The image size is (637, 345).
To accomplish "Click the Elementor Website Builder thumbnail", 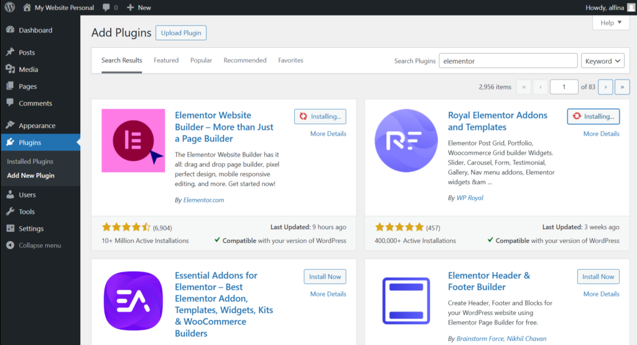I will (133, 140).
